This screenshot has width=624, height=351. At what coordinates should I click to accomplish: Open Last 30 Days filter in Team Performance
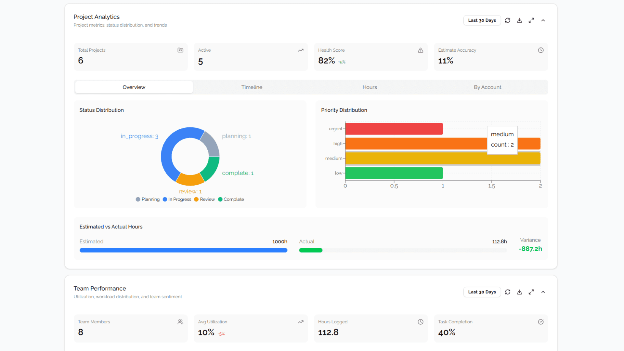point(482,292)
